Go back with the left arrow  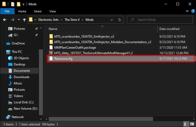pyautogui.click(x=5, y=20)
